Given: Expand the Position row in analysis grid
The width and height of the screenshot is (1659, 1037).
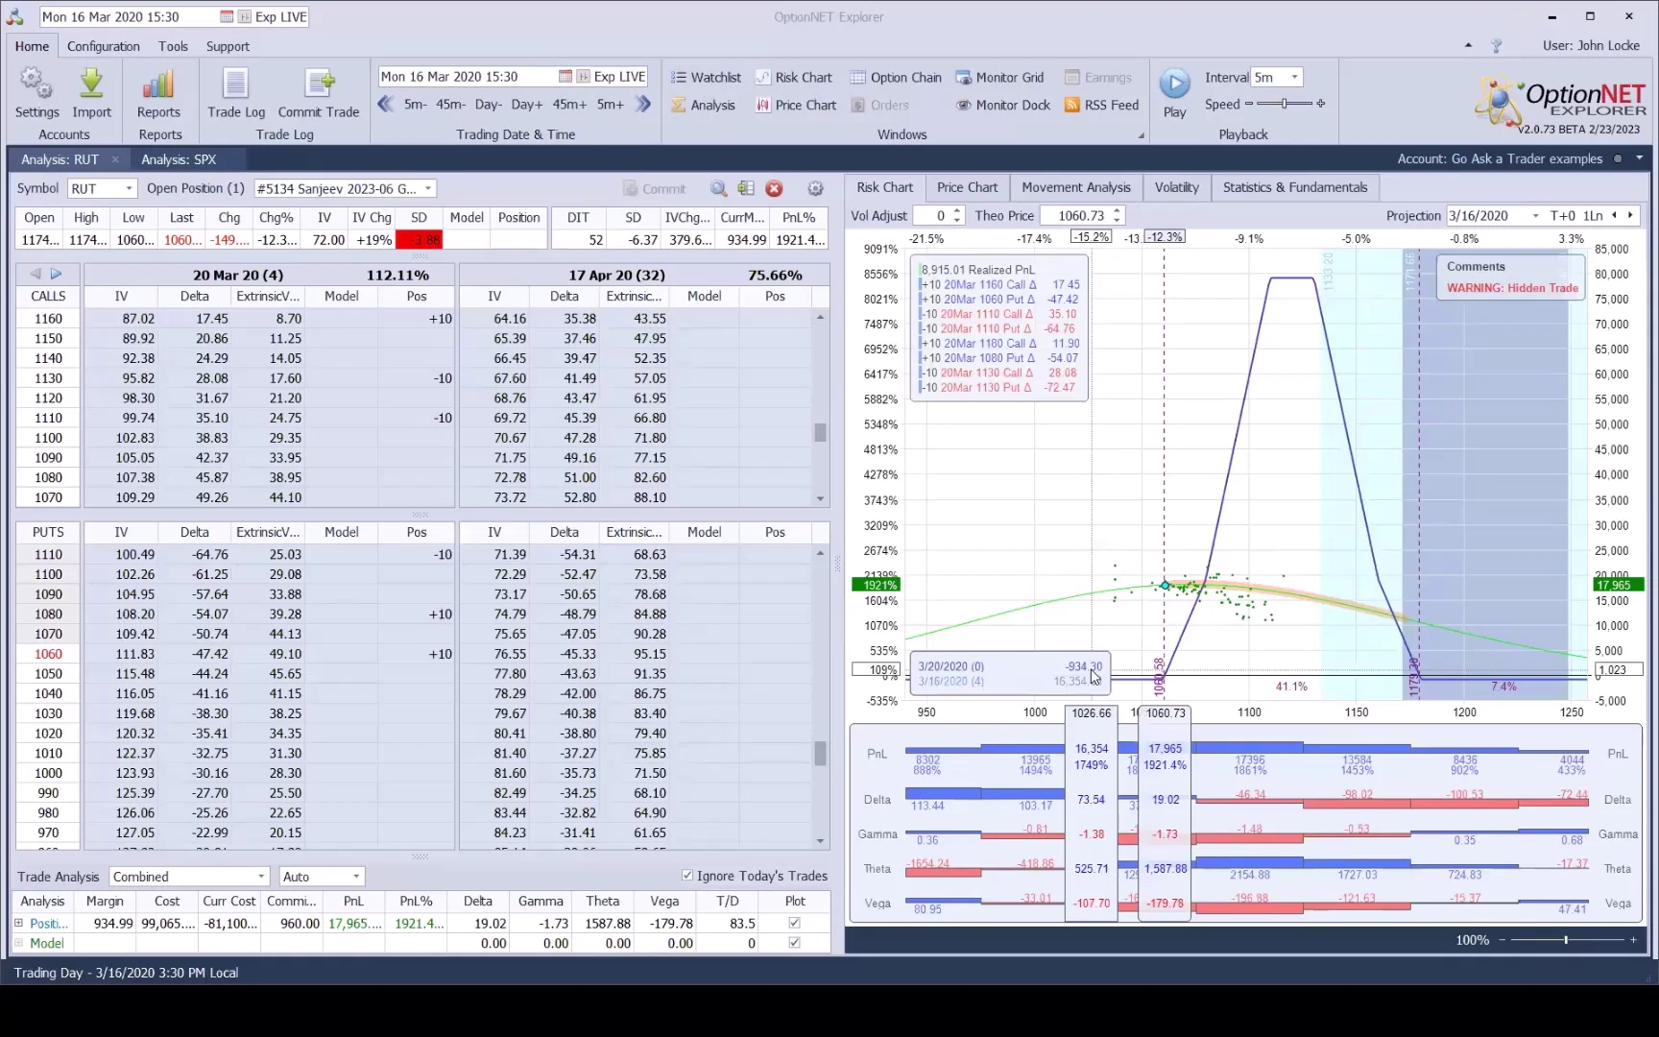Looking at the screenshot, I should [x=18, y=923].
